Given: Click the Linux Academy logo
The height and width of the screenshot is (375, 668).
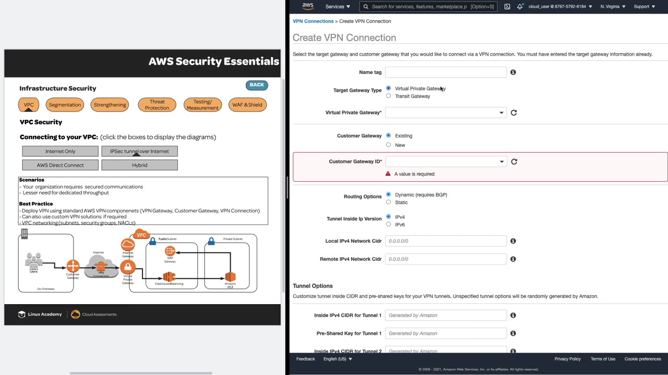Looking at the screenshot, I should point(40,315).
